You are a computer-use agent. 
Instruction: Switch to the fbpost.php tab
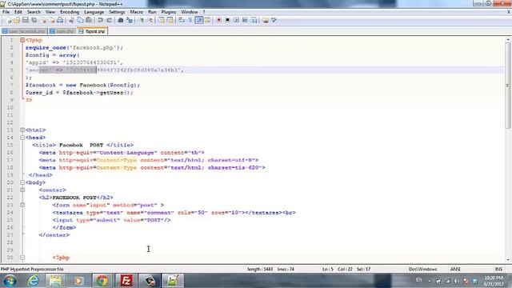[92, 31]
